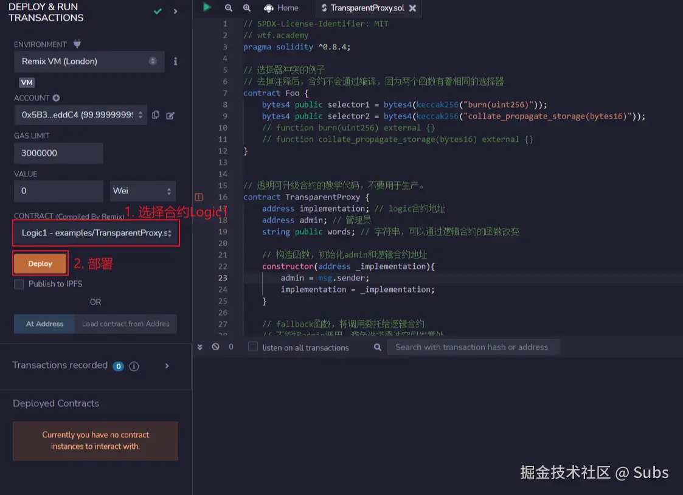
Task: Click the "pragma solidity ^0.8.4;" line
Action: tap(297, 47)
